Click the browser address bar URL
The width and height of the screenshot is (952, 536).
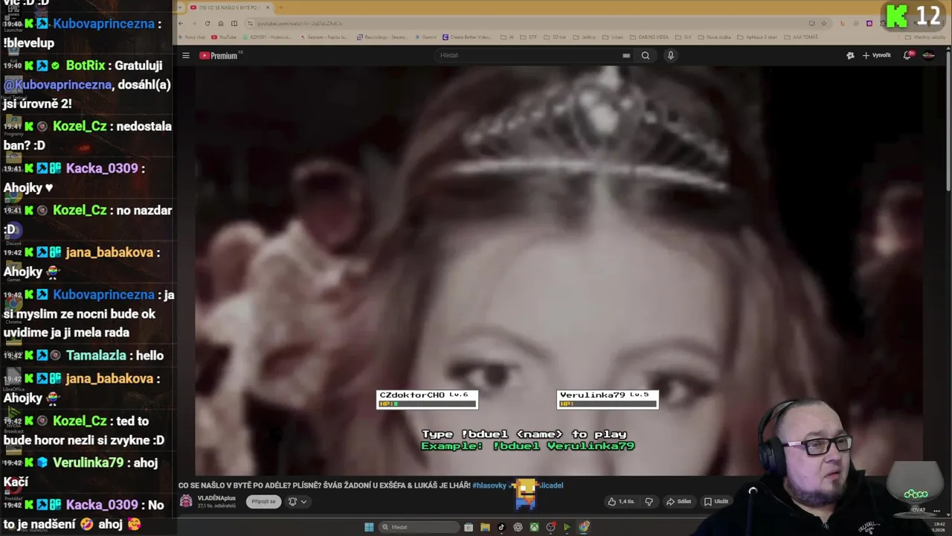tap(301, 23)
